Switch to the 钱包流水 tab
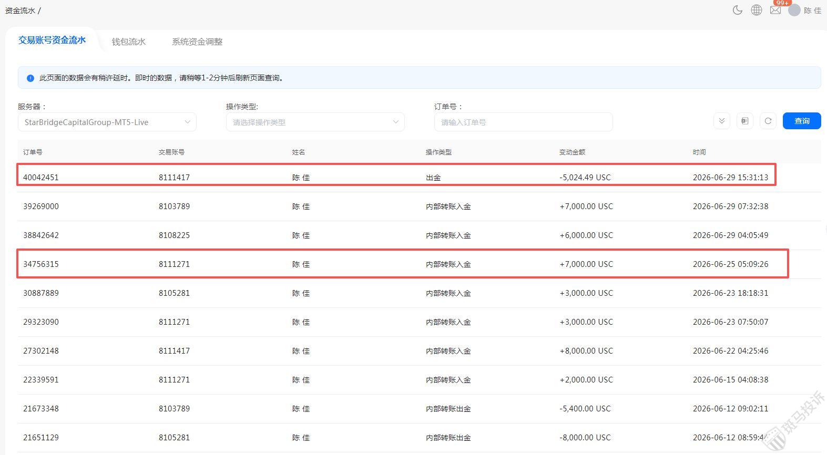Viewport: 827px width, 455px height. point(129,42)
